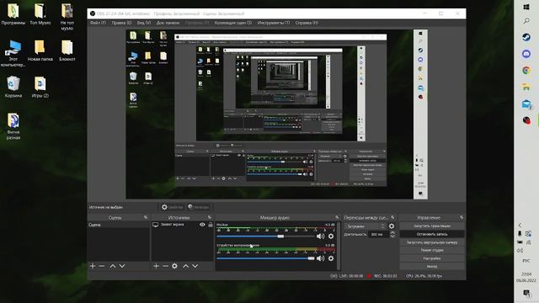Screen dimensions: 539x303
Task: Open transition properties gear icon
Action: coord(391,226)
